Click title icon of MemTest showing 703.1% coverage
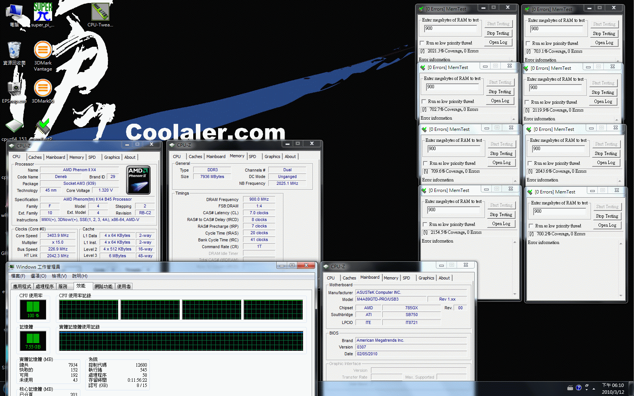 tap(527, 9)
